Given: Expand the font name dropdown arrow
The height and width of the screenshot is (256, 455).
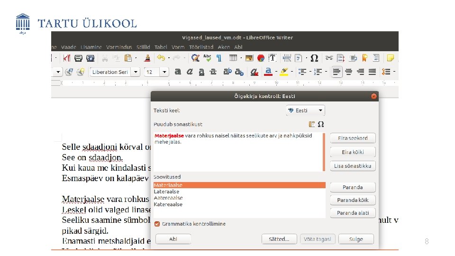Looking at the screenshot, I should (x=136, y=72).
